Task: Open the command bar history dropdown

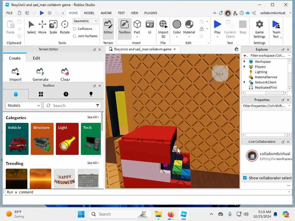Action: [289, 192]
